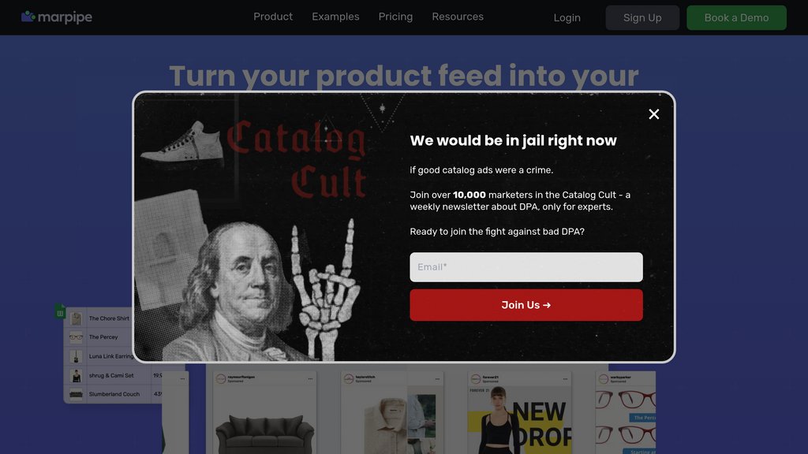Open options dots on raymourflanigan ad
This screenshot has width=808, height=454.
coord(310,379)
